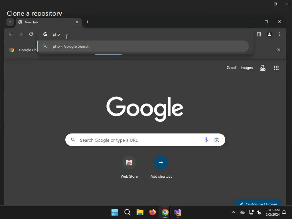292x219 pixels.
Task: Click the network status tray icon
Action: (x=252, y=212)
